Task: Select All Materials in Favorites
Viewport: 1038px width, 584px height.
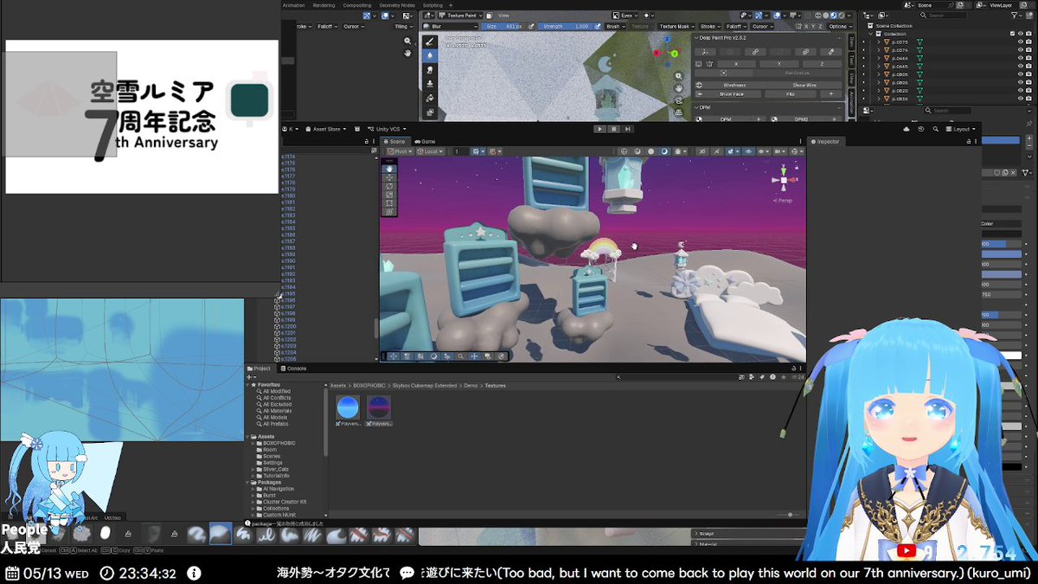Action: pyautogui.click(x=276, y=411)
